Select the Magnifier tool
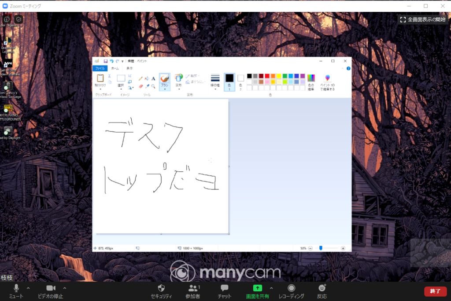 [153, 86]
